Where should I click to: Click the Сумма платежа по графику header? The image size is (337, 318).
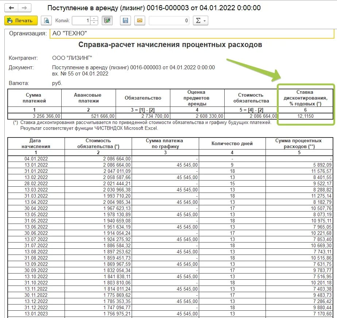tap(165, 144)
